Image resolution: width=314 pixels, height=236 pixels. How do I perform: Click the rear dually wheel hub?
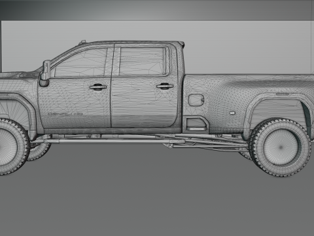pyautogui.click(x=281, y=147)
